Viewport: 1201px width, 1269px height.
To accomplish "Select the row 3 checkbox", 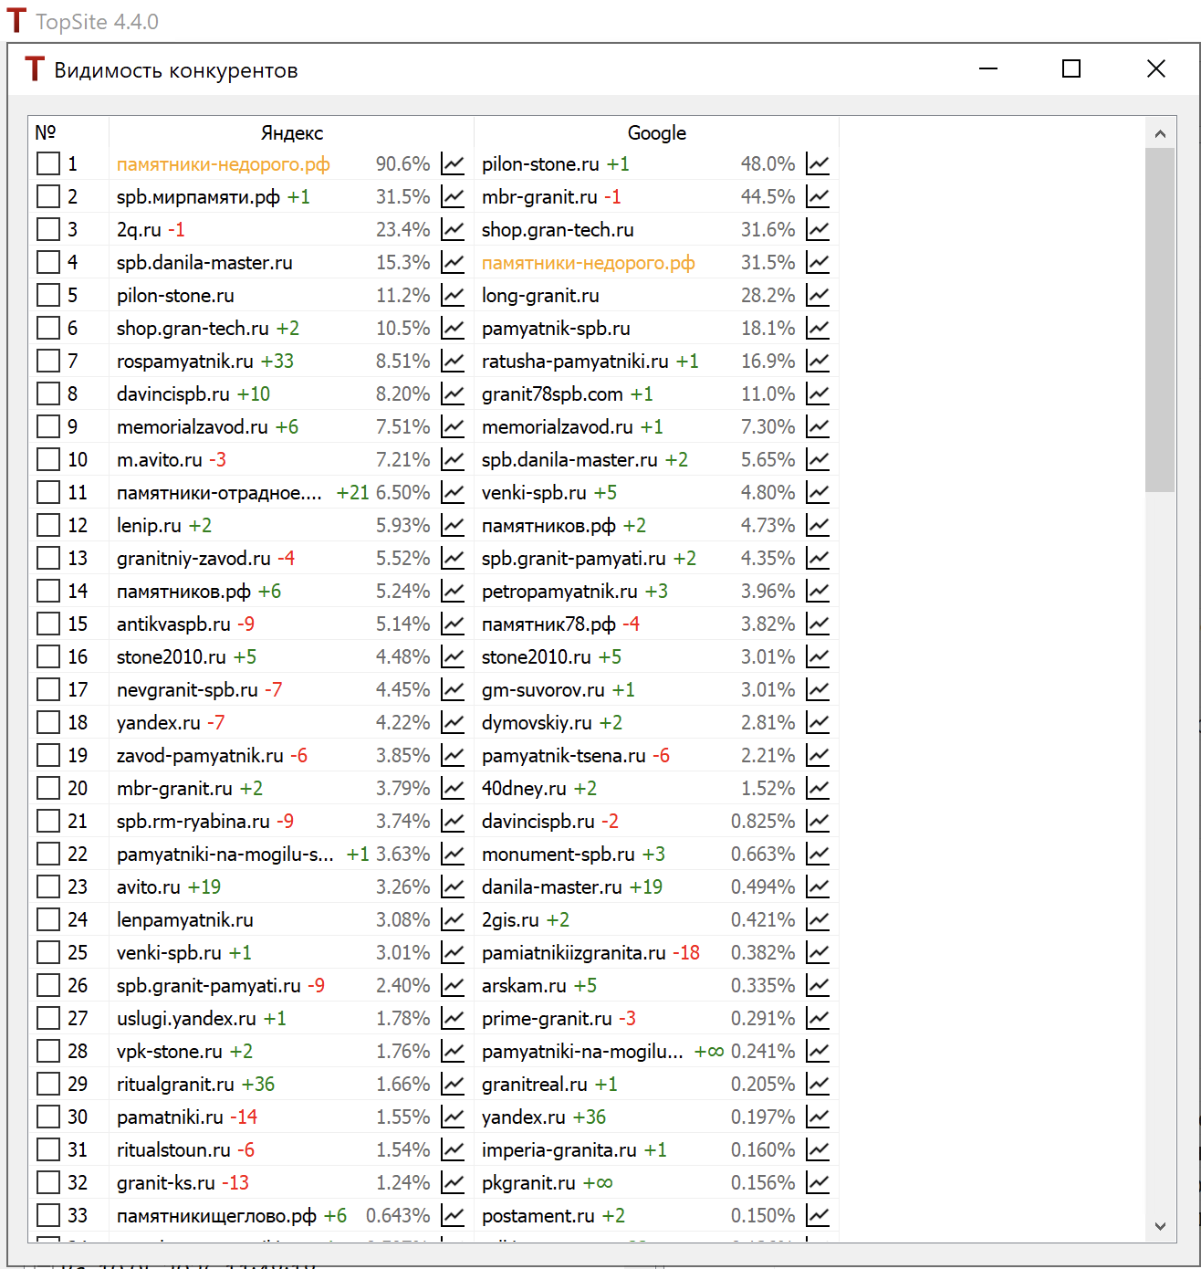I will tap(48, 230).
